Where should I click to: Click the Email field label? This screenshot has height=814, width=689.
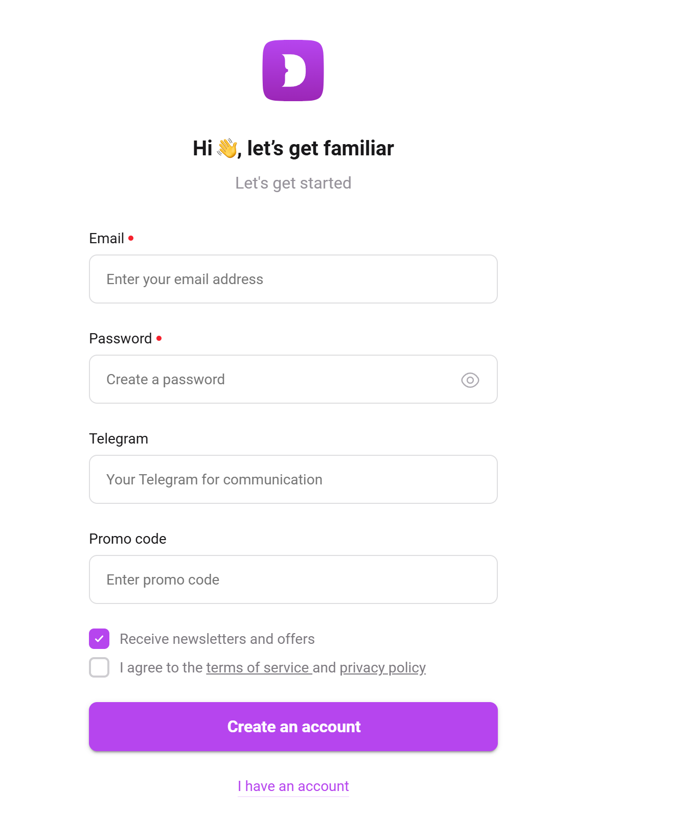107,238
